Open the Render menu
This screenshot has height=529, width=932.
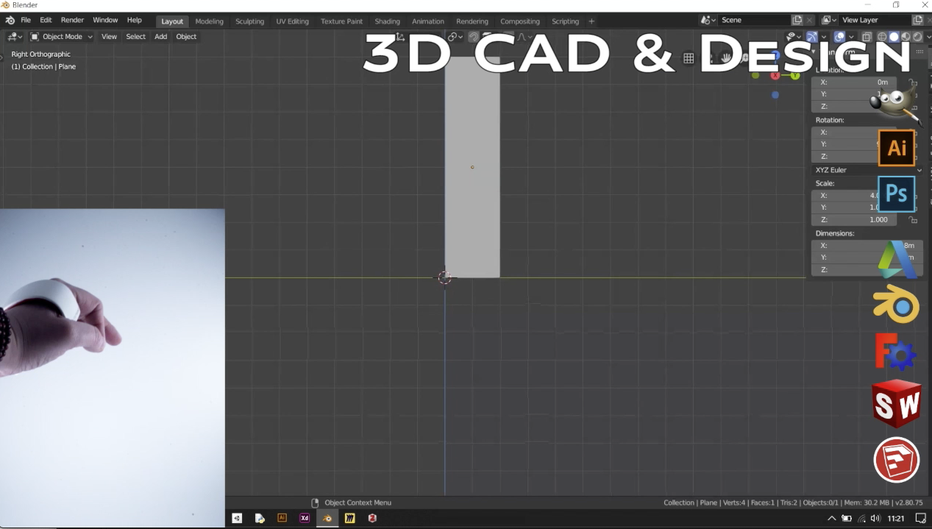72,21
